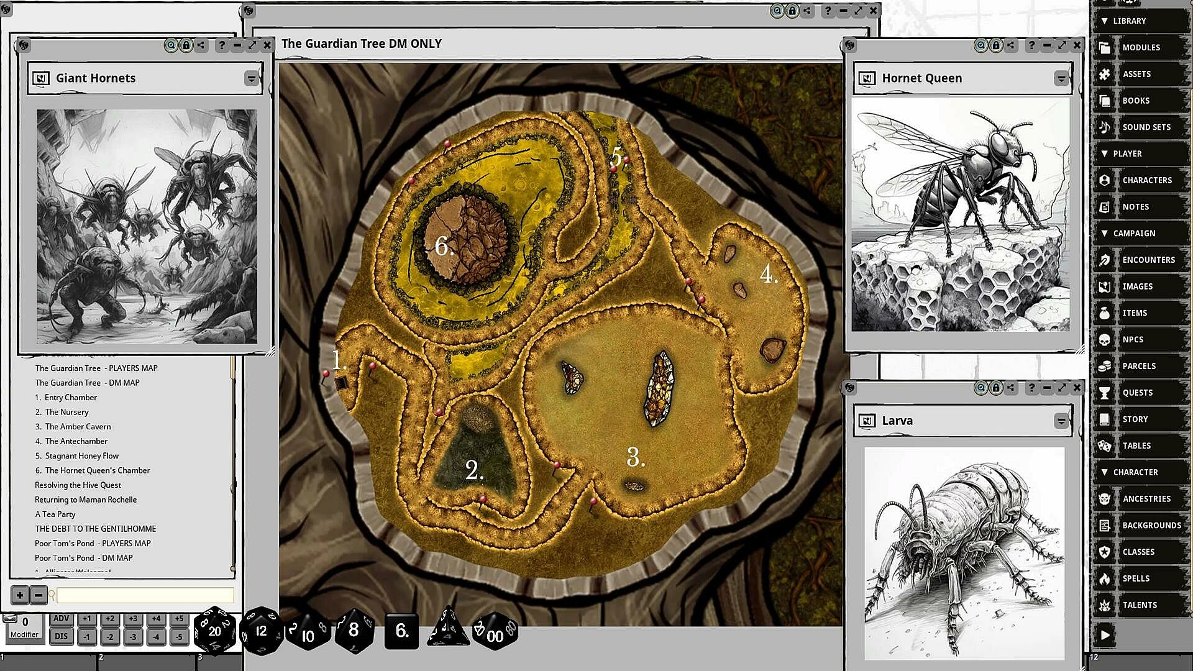Screen dimensions: 1193x671
Task: Roll the d4 pyramid die
Action: pyautogui.click(x=448, y=628)
